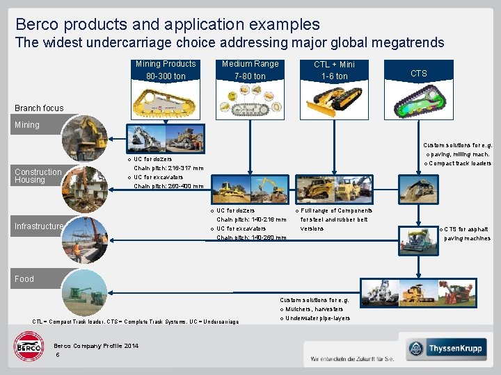Click 'Chain pitch: 140-216 mm' text
501x375 pixels.
pos(251,219)
